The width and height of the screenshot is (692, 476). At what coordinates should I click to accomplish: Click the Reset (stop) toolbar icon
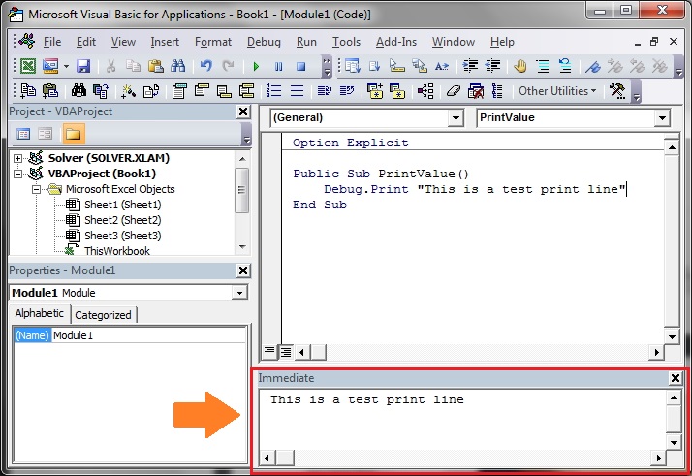click(x=300, y=67)
